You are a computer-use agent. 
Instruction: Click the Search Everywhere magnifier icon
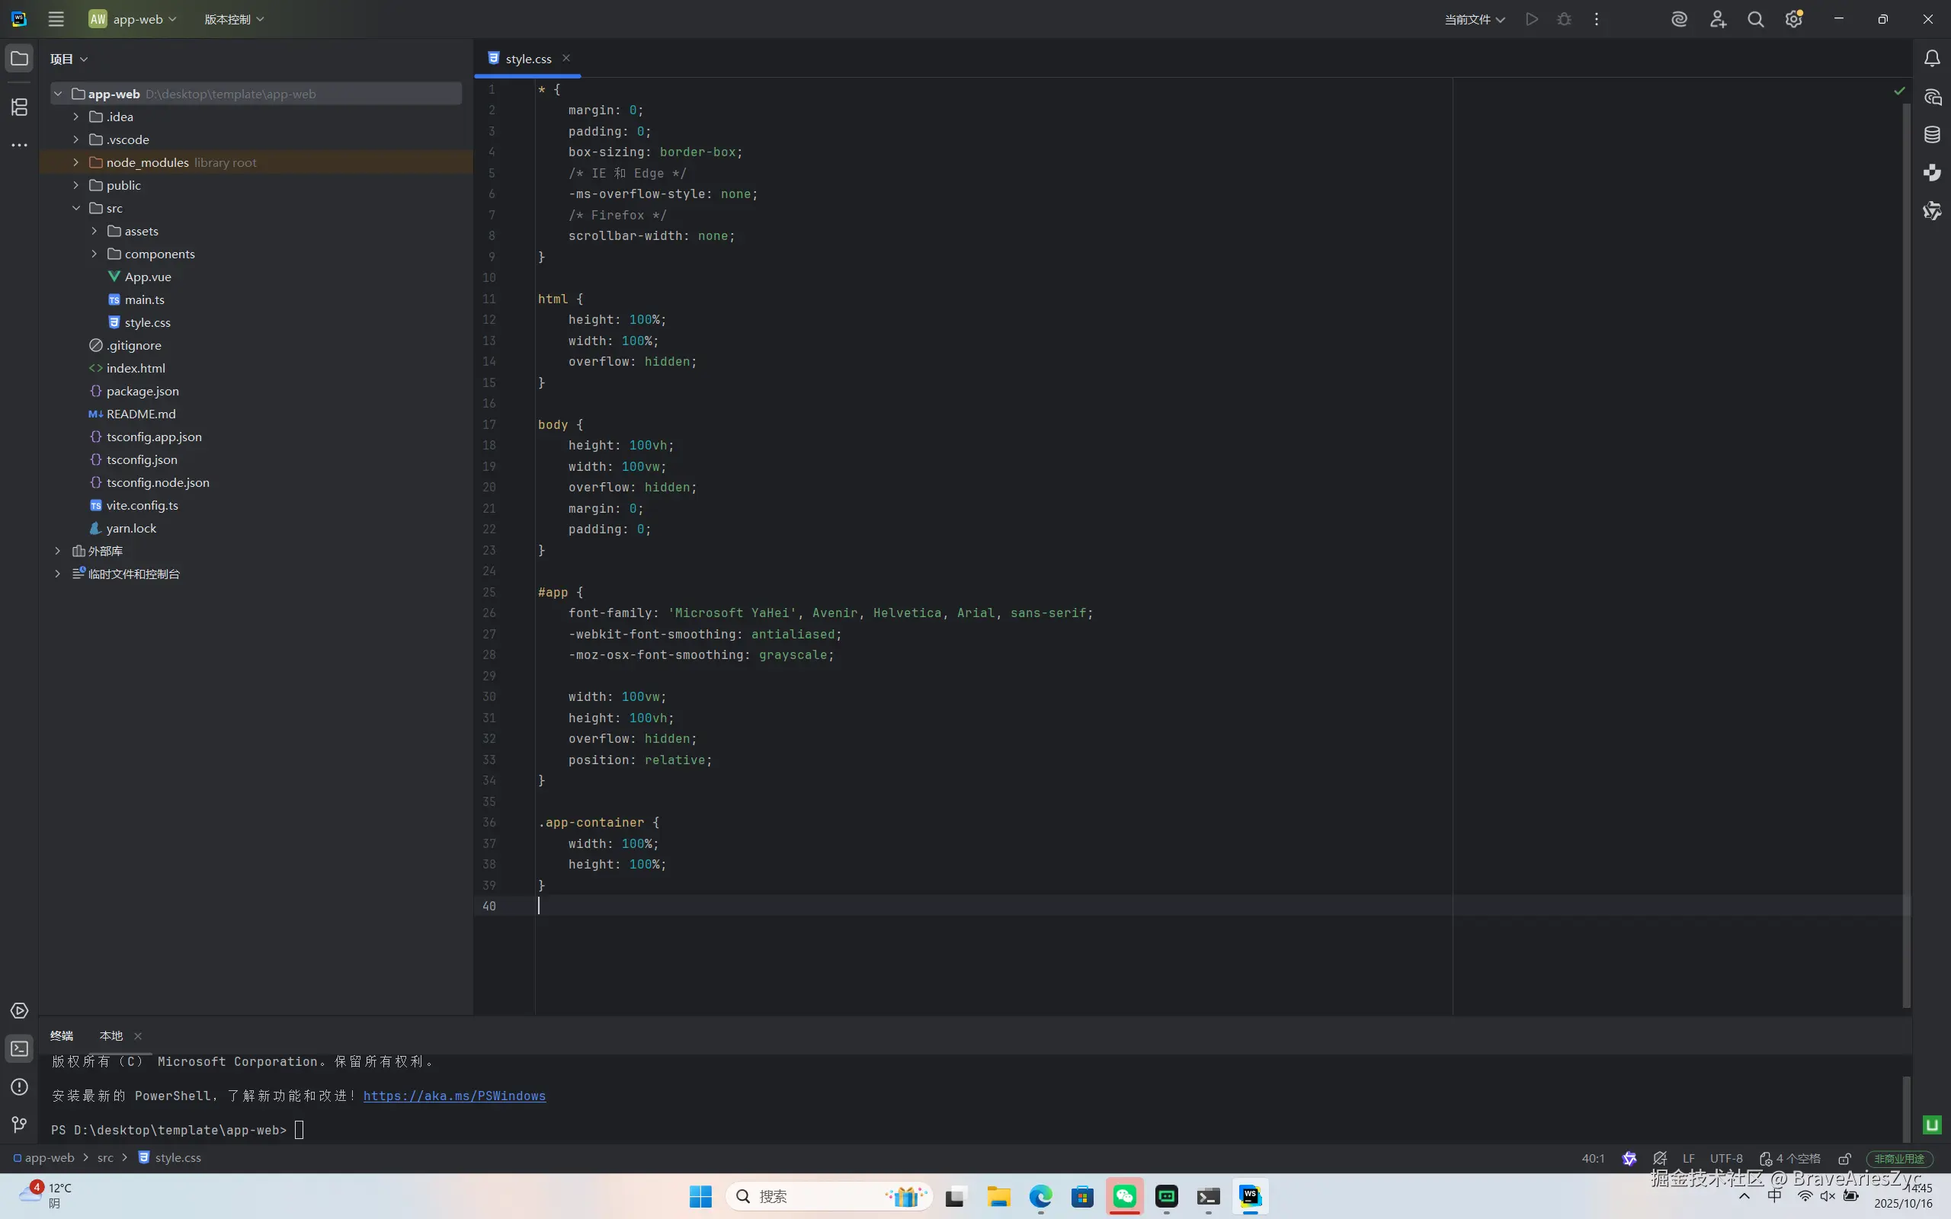point(1755,19)
